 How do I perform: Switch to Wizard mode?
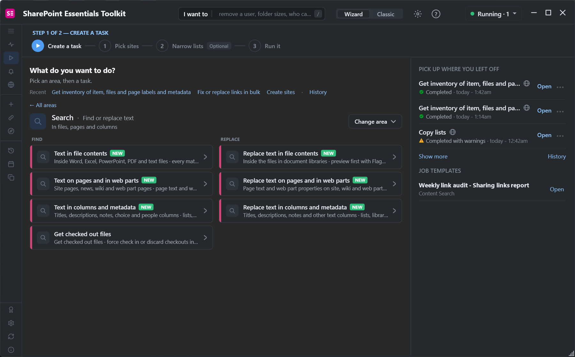[x=353, y=14]
